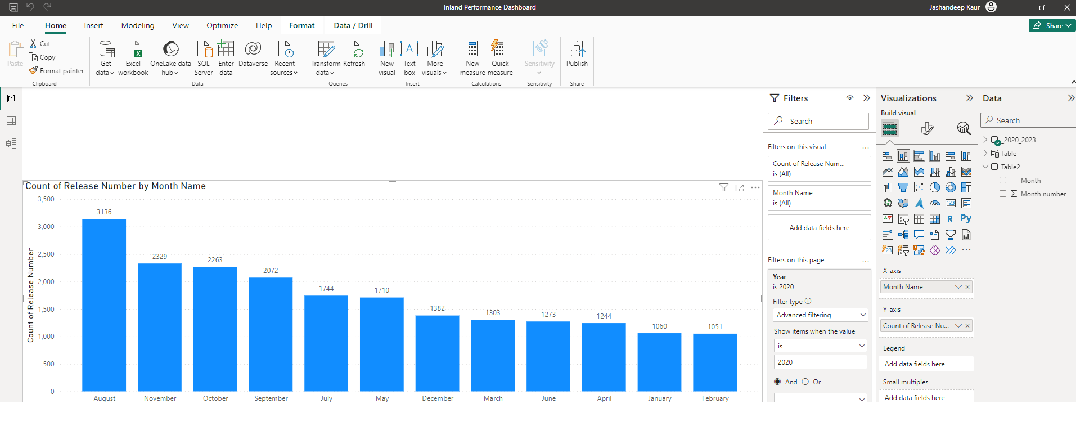This screenshot has height=426, width=1076.
Task: Select the Or radio button
Action: pos(805,382)
